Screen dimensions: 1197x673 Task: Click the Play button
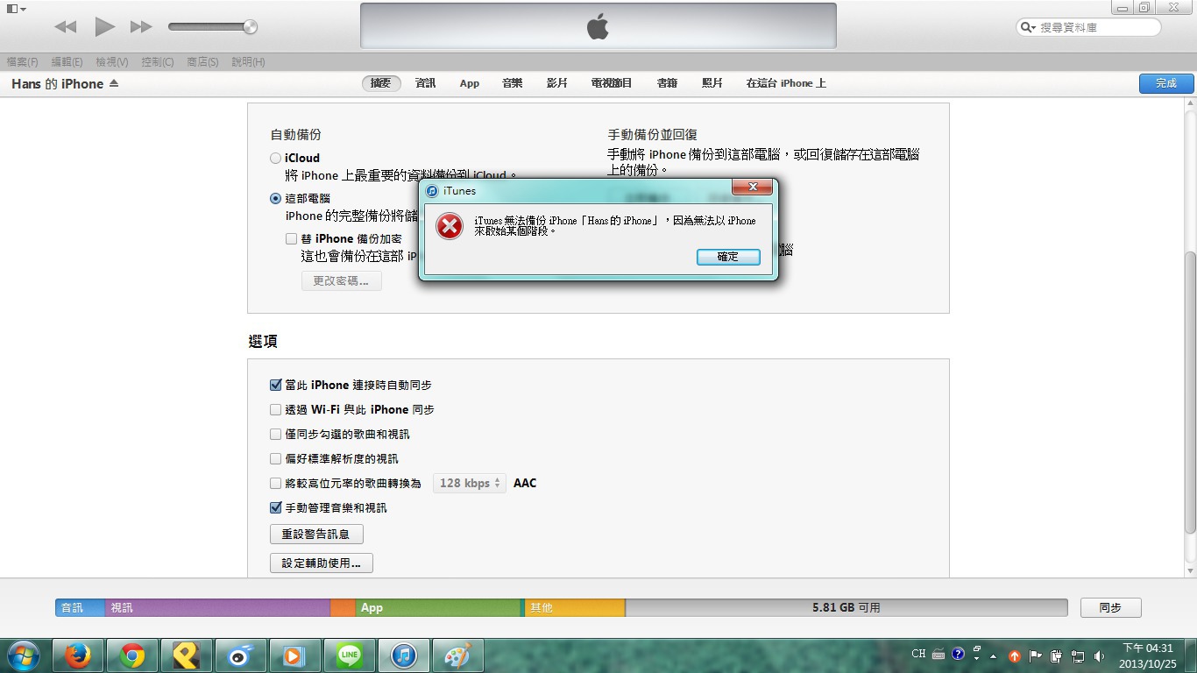[x=105, y=27]
